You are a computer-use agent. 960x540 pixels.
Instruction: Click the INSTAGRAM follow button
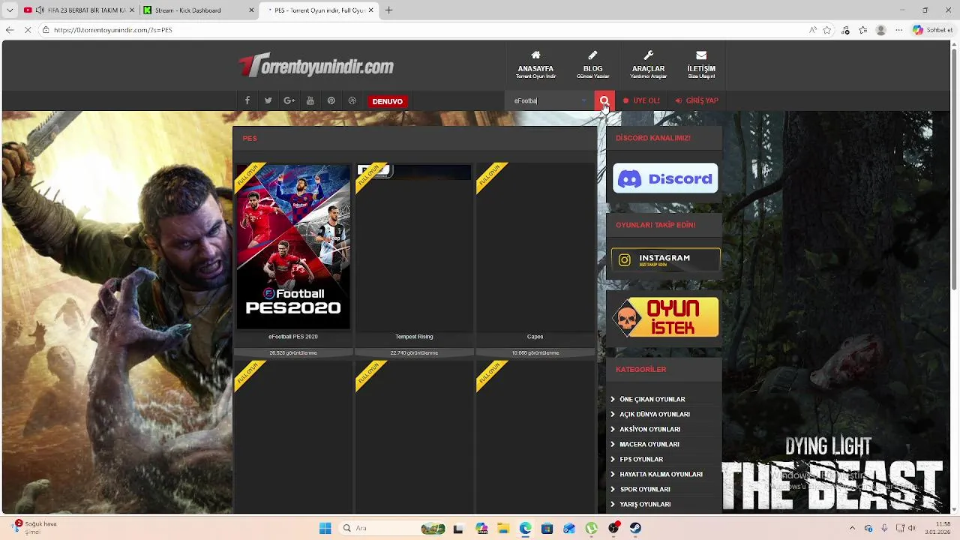(665, 259)
